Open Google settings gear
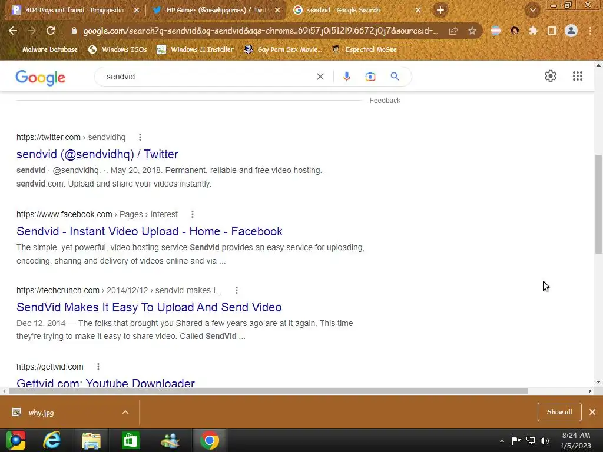 tap(551, 76)
